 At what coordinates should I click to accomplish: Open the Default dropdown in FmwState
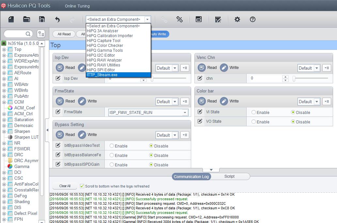click(175, 102)
